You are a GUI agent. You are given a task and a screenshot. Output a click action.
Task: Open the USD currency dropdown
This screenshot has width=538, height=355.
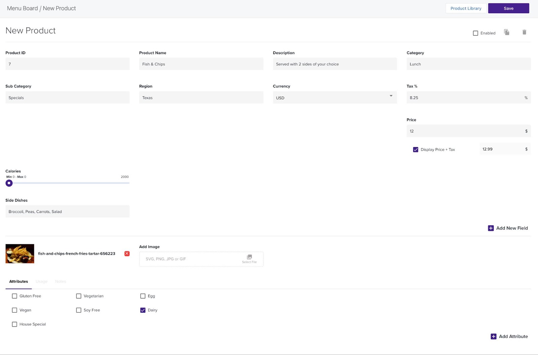pyautogui.click(x=391, y=97)
